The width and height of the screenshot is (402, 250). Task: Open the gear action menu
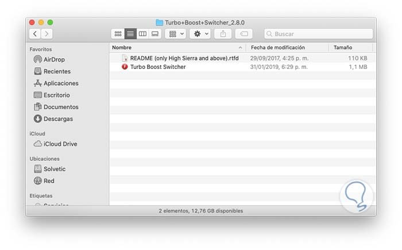(x=200, y=34)
